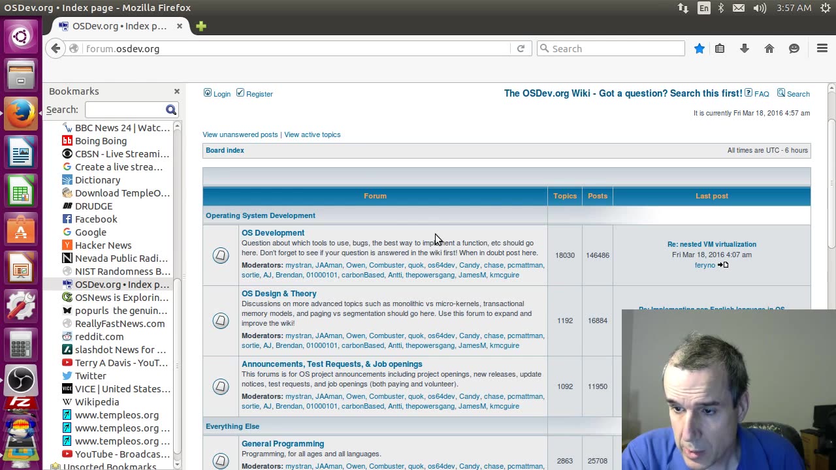Viewport: 836px width, 470px height.
Task: Open the Ubuntu Dash launcher icon
Action: pos(21,36)
